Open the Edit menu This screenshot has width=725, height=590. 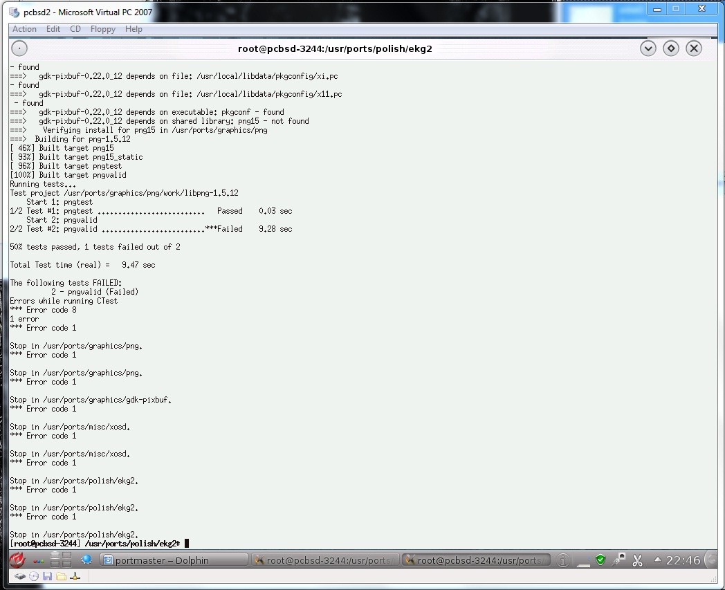click(x=53, y=28)
